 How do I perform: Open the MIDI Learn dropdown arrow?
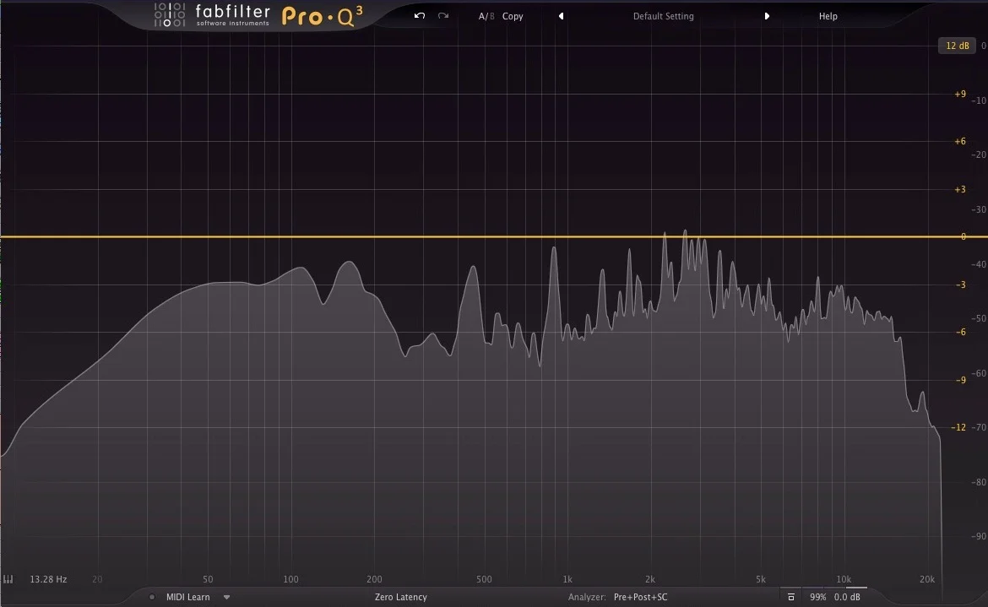(x=225, y=597)
